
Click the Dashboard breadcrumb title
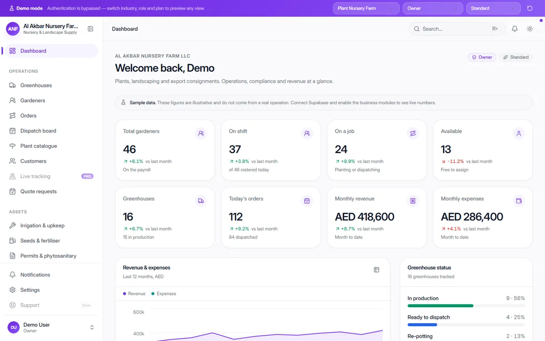click(125, 29)
